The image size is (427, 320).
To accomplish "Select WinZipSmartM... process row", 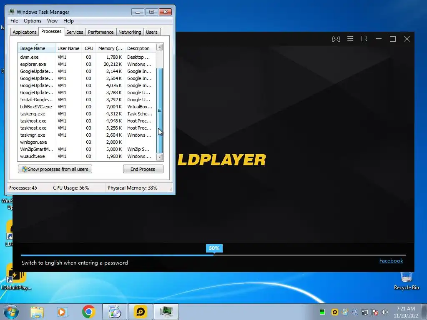I will click(87, 149).
